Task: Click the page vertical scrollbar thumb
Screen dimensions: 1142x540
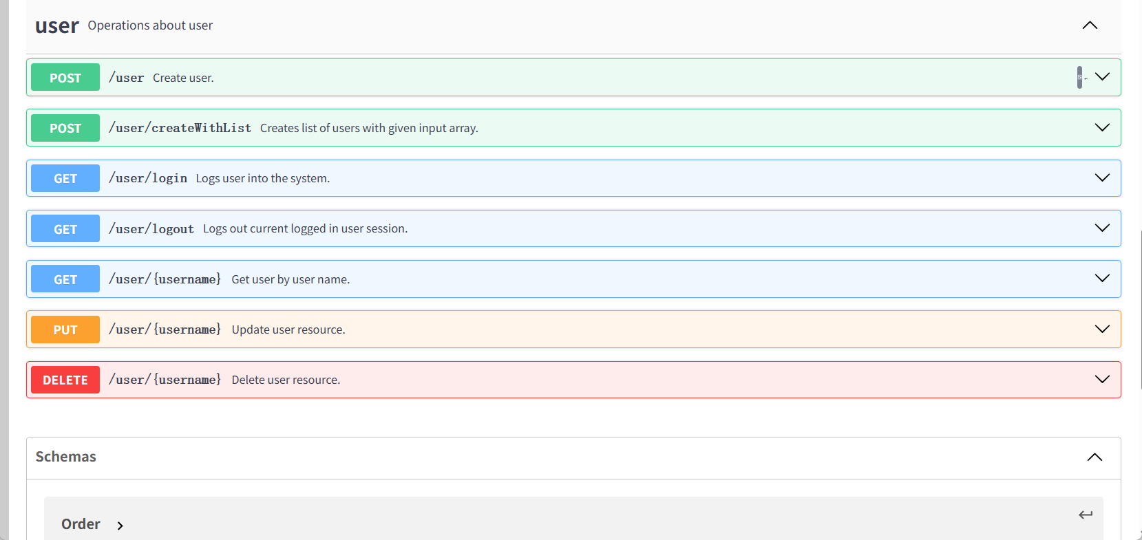Action: click(1141, 310)
